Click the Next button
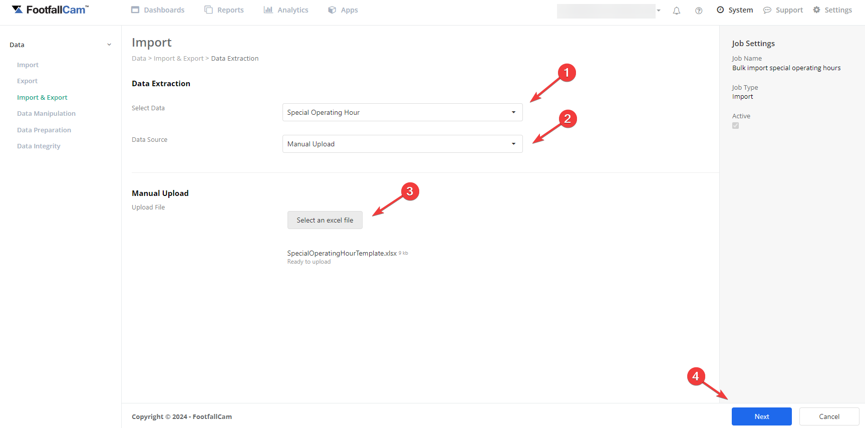865x428 pixels. pyautogui.click(x=761, y=416)
